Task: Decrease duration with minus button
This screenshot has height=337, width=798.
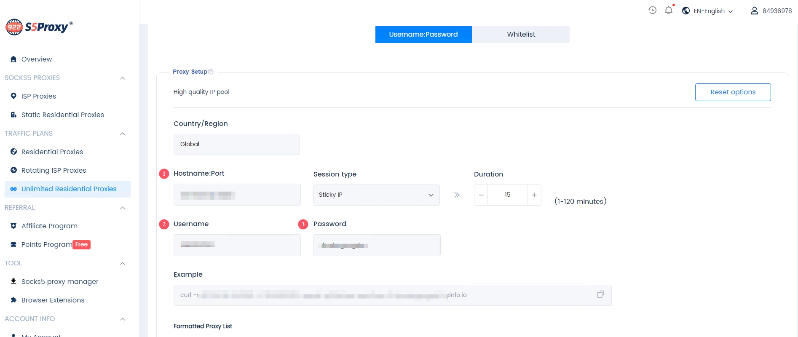Action: 481,195
